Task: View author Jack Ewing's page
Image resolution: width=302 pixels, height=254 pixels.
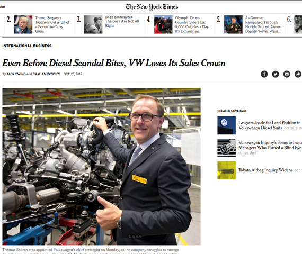Action: click(16, 74)
